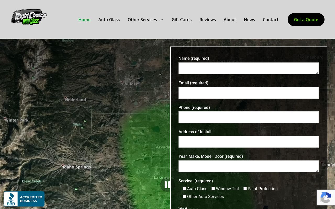The image size is (335, 209).
Task: Enable the Paint Protection checkbox
Action: 245,188
